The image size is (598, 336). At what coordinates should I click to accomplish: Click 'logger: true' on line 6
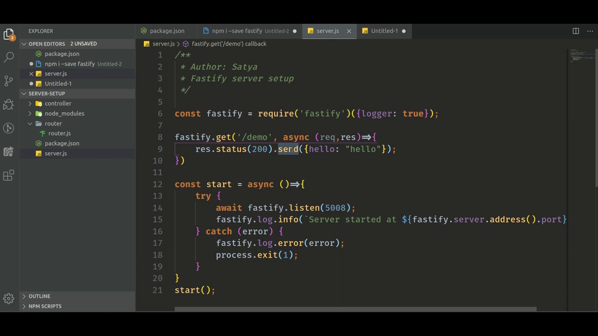[392, 114]
